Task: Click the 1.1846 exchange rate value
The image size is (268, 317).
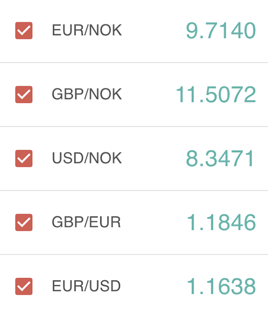Action: (x=221, y=222)
